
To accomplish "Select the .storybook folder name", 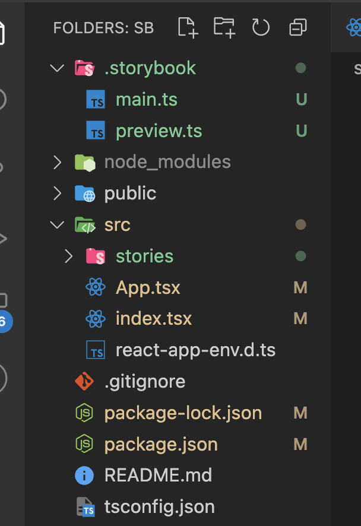I will tap(150, 68).
